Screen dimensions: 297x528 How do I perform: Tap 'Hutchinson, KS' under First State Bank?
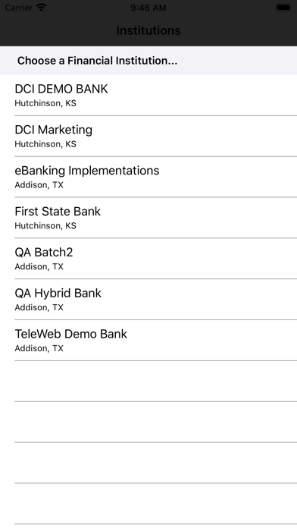tap(45, 225)
